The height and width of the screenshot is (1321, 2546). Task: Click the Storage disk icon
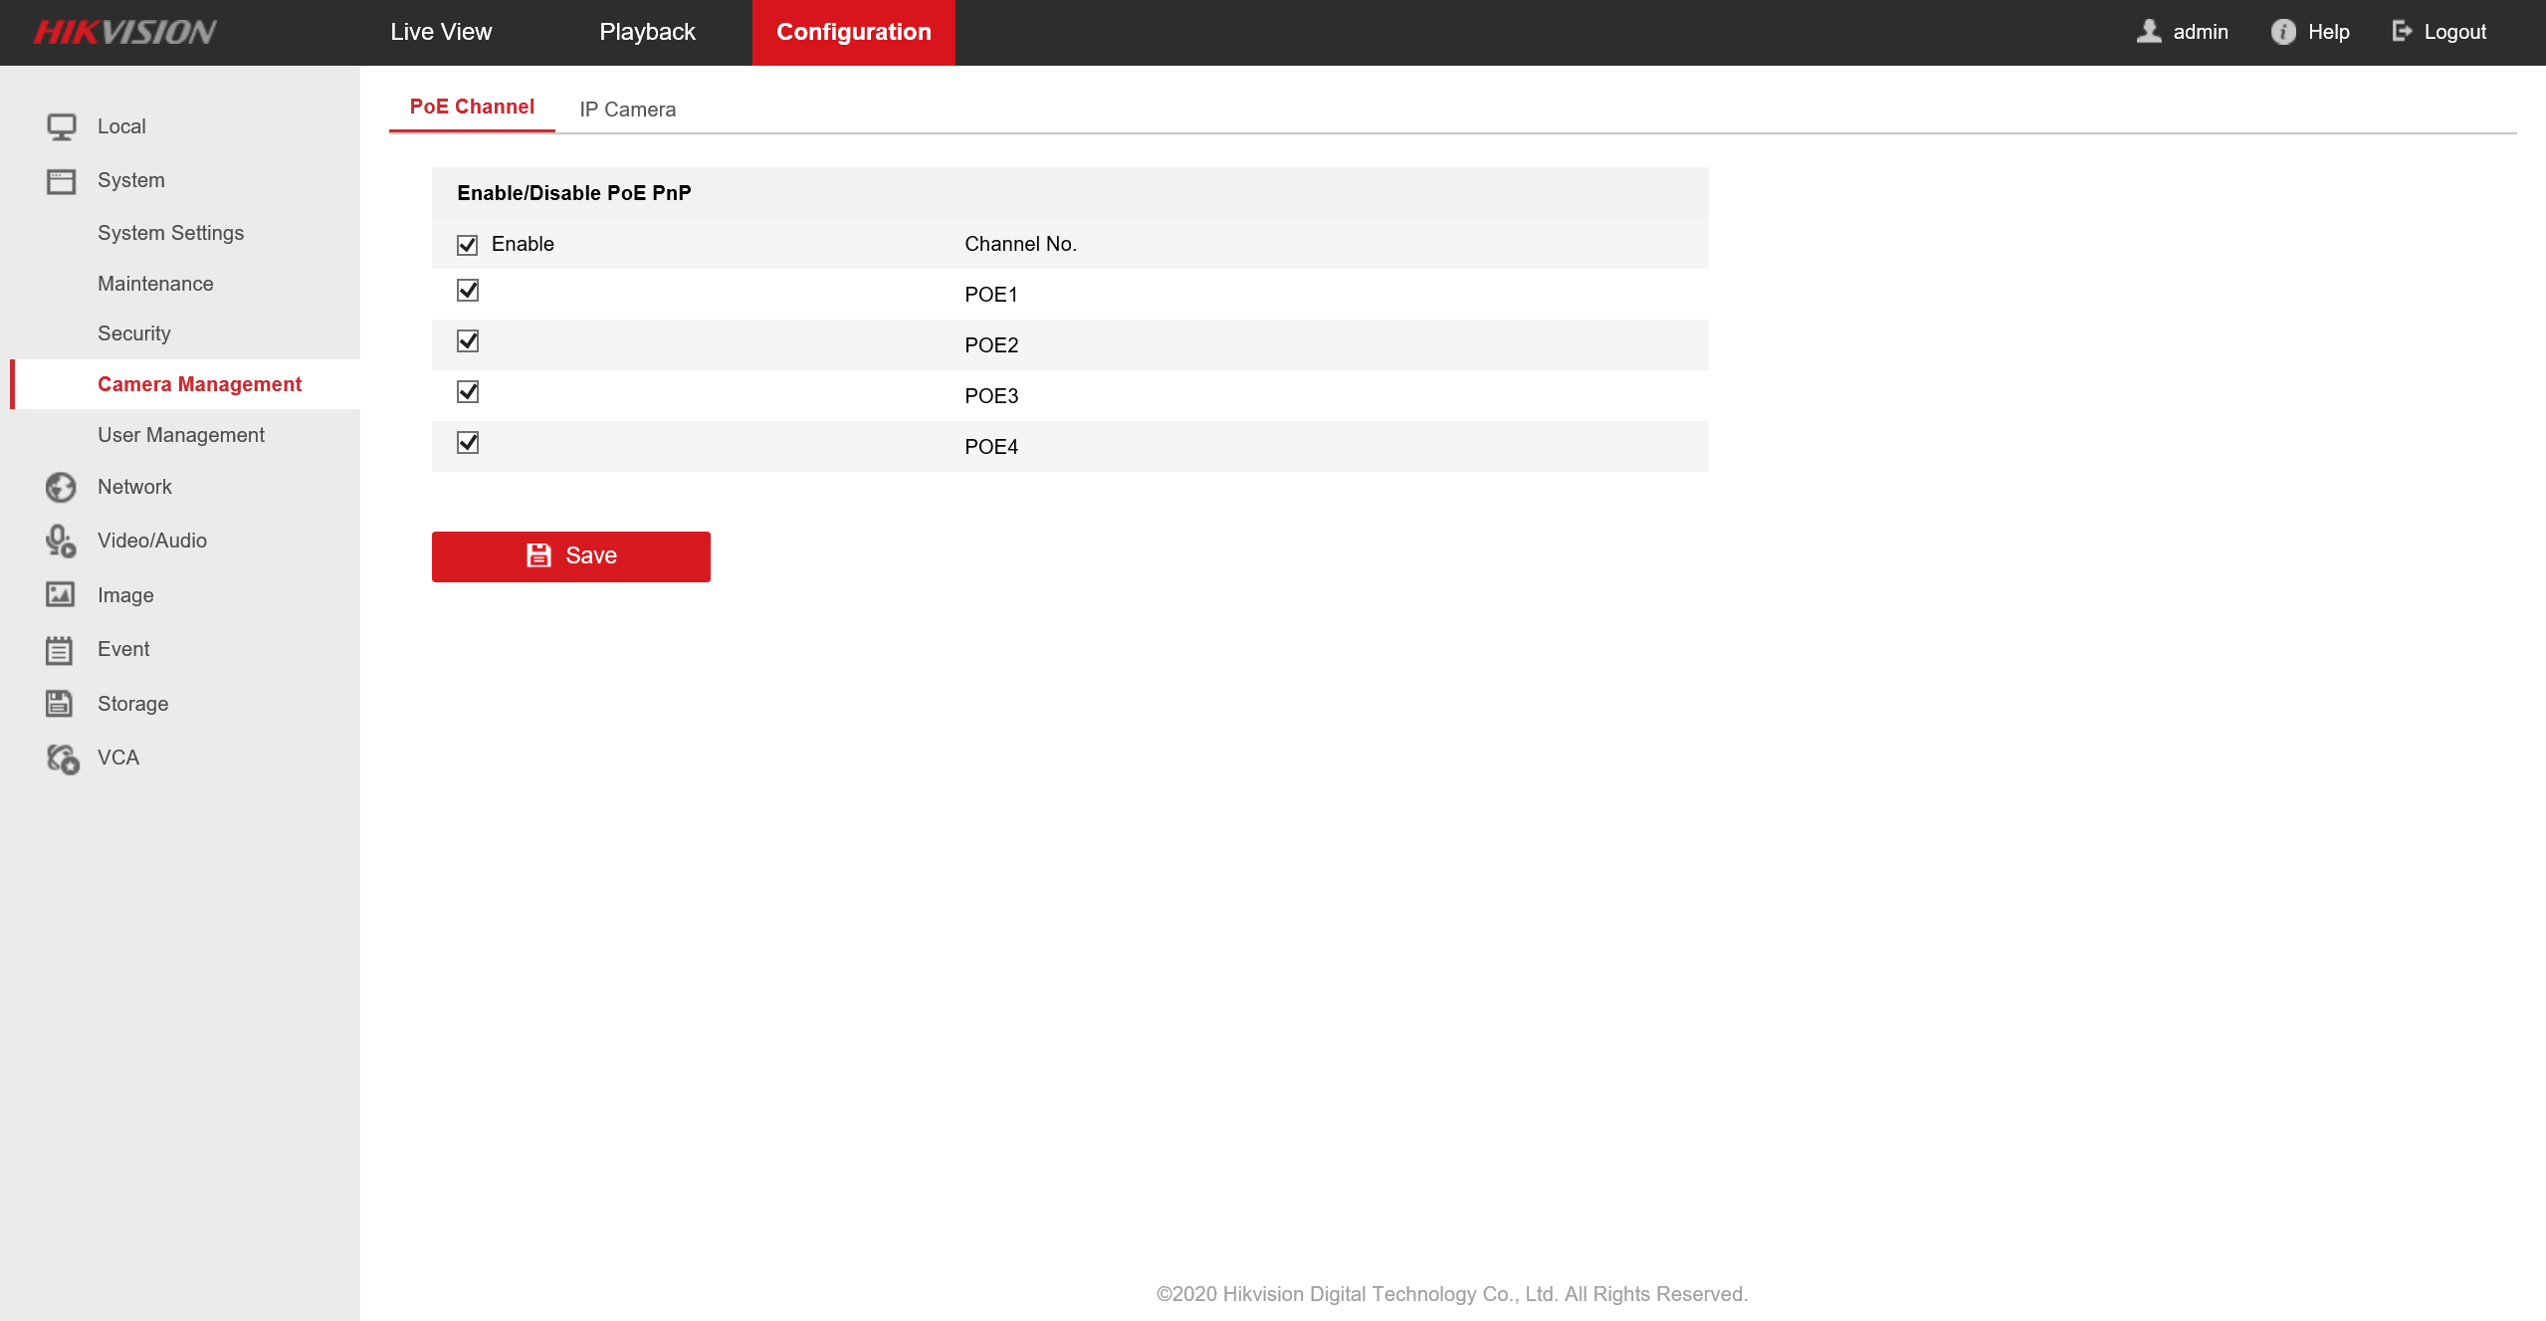point(60,704)
